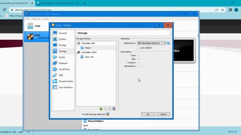Open the VirtualBox exe download options arrow

(29, 132)
